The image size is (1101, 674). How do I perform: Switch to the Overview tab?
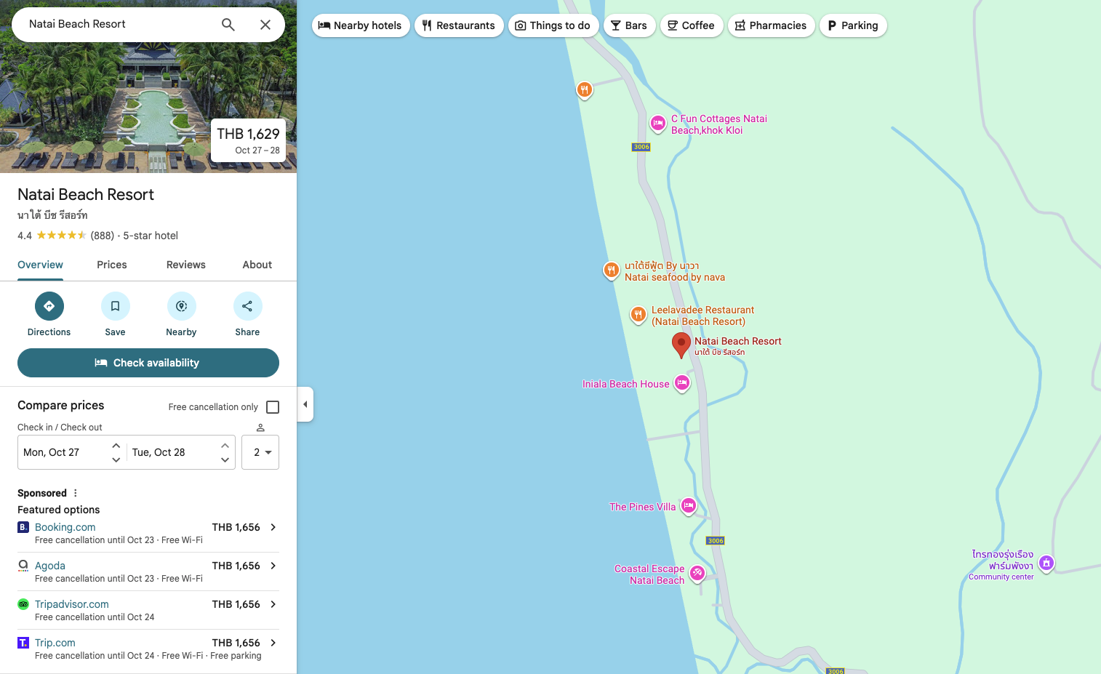click(x=41, y=265)
